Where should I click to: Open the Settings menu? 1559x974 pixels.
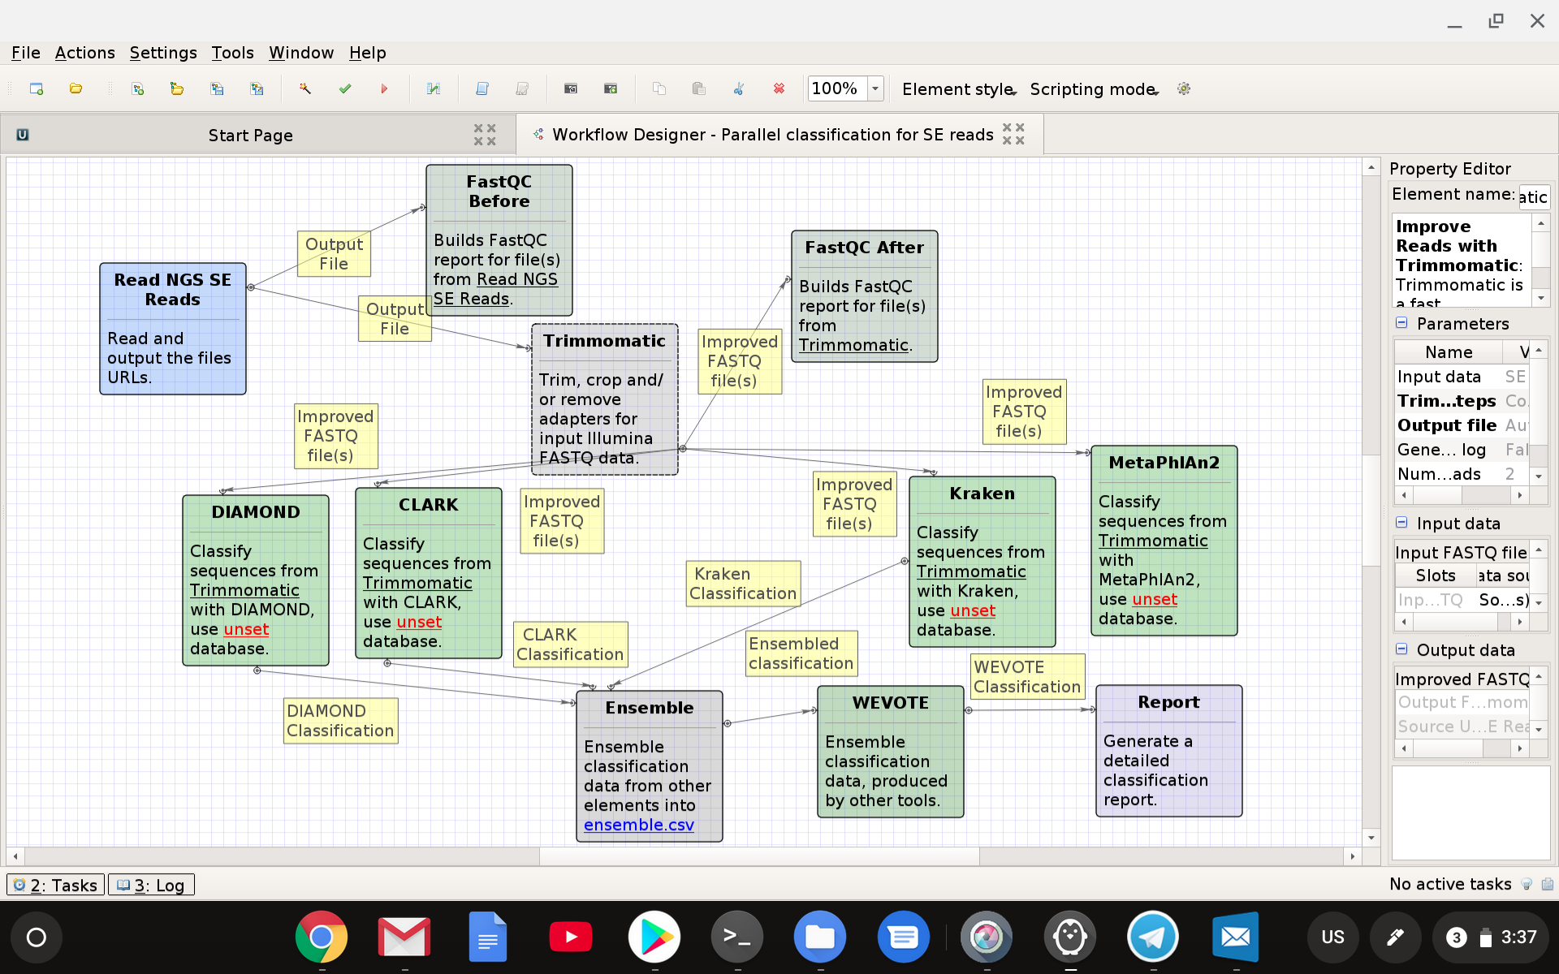tap(162, 53)
